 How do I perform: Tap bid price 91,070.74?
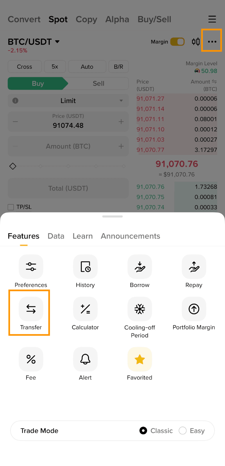coord(151,207)
